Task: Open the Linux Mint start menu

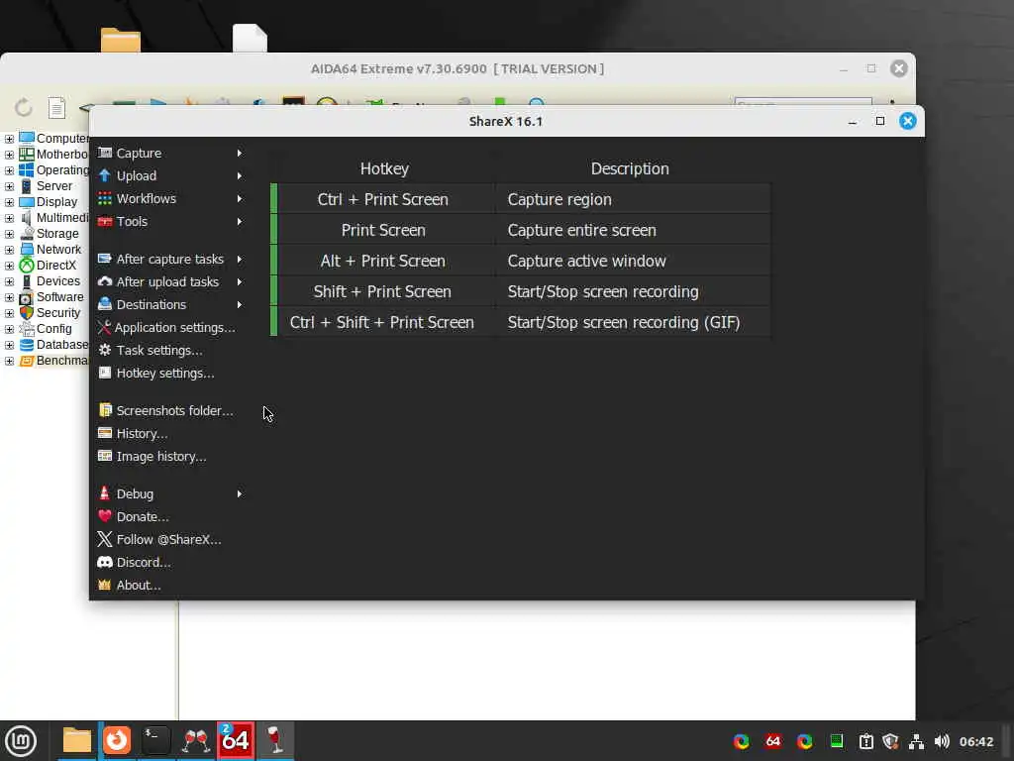Action: (21, 741)
